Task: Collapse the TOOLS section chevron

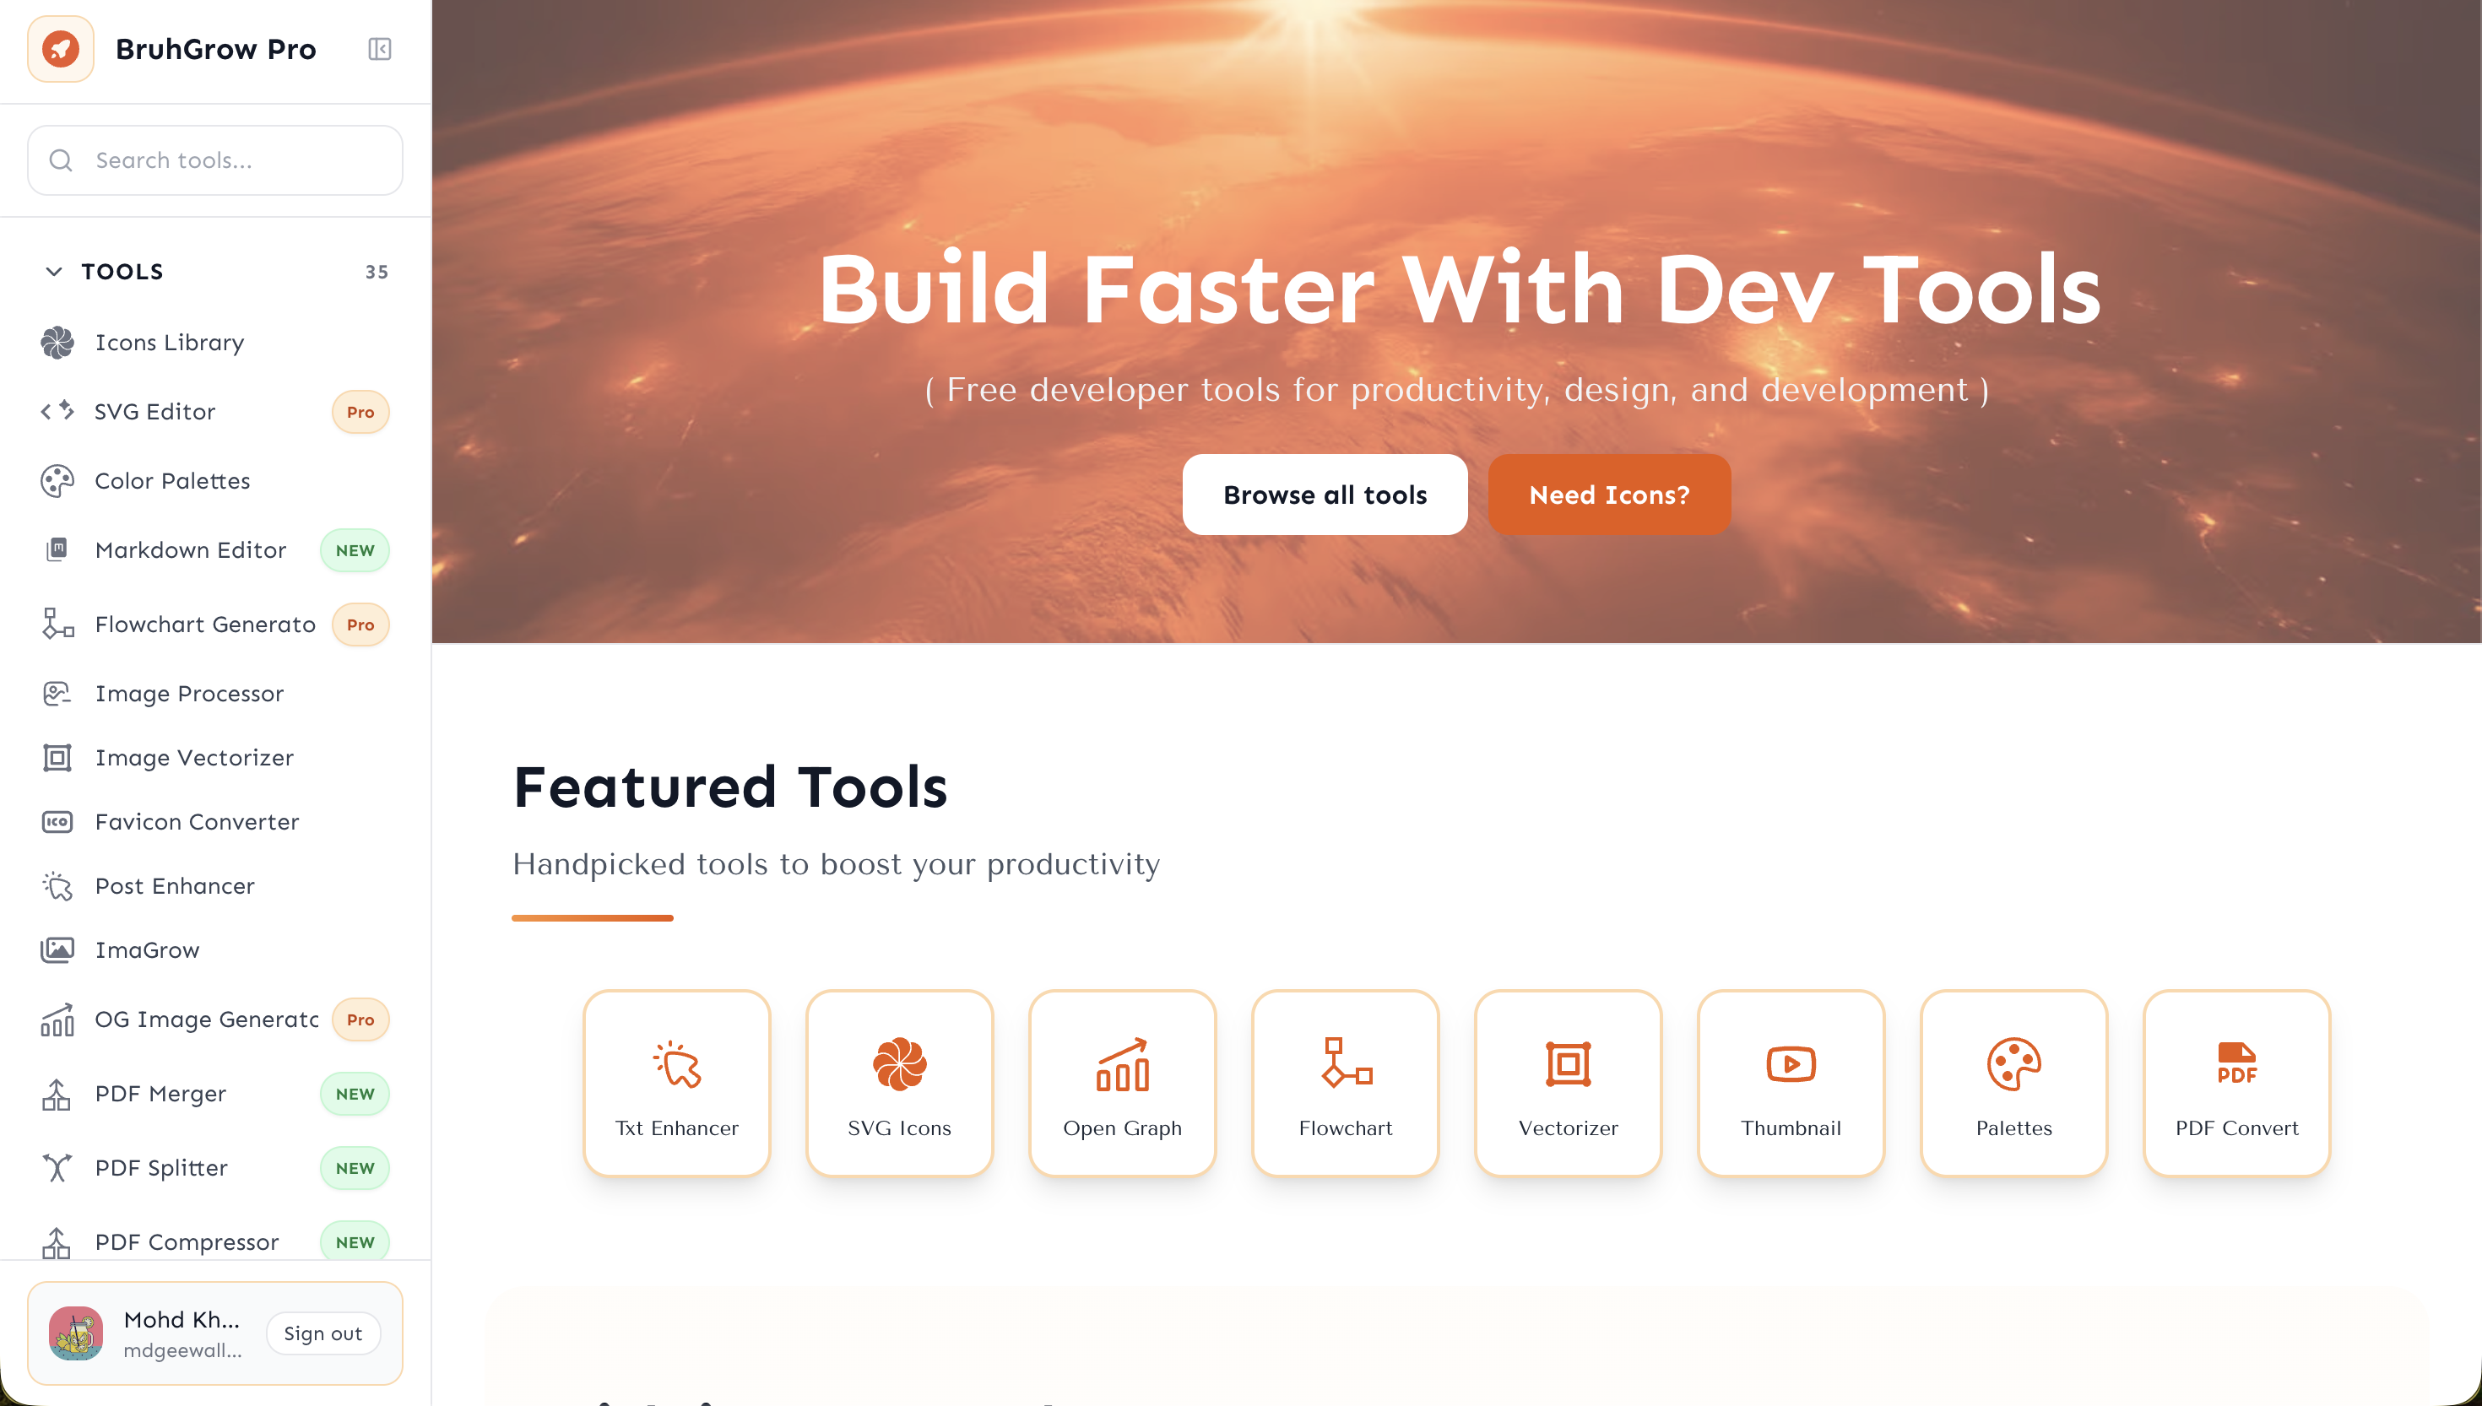Action: (x=54, y=272)
